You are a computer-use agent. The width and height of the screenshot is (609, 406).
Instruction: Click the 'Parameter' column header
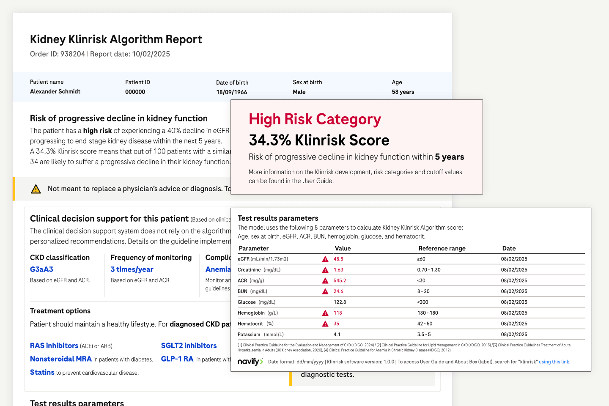click(x=254, y=248)
